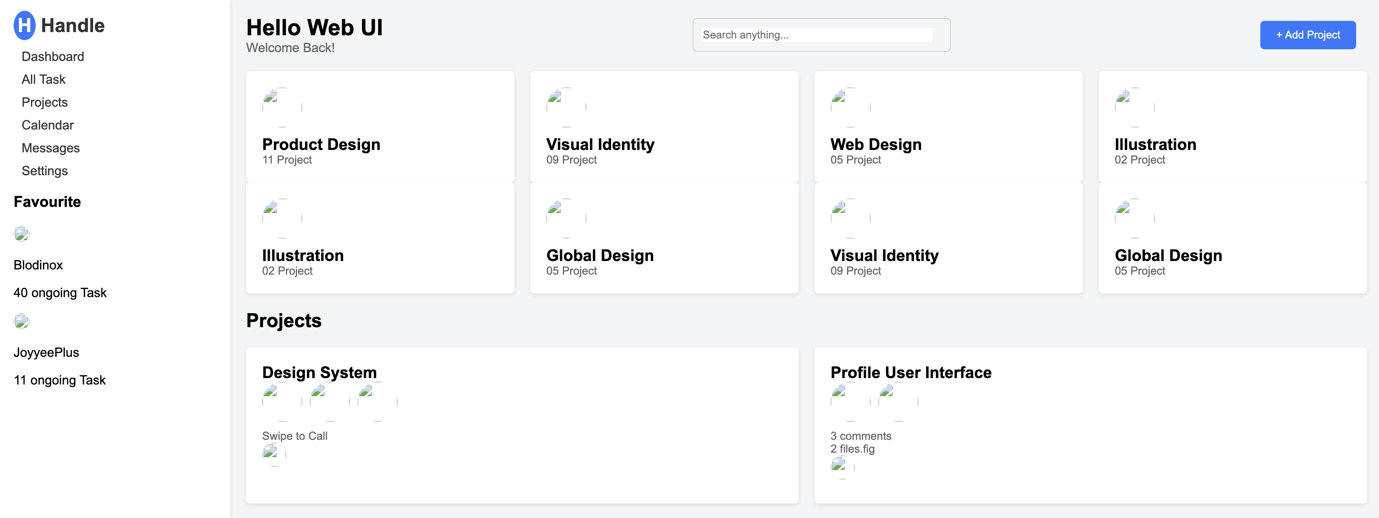This screenshot has width=1379, height=518.
Task: Click the JoyyeePlus favourite icon
Action: 21,322
